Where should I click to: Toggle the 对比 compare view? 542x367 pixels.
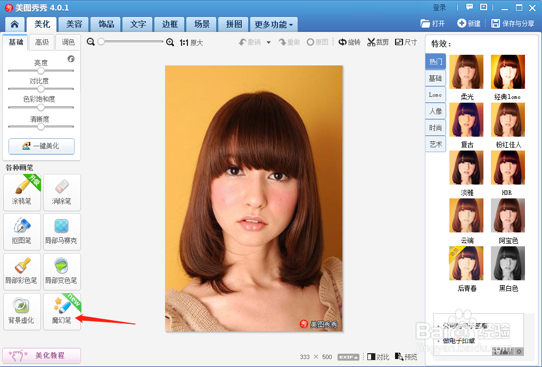(378, 357)
